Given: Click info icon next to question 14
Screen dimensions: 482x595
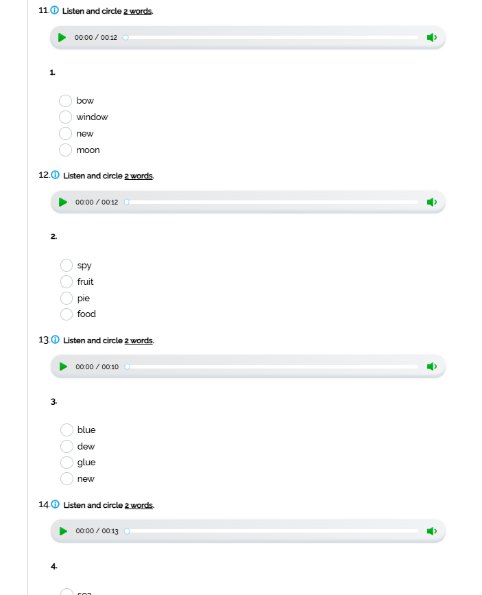Looking at the screenshot, I should click(x=56, y=504).
